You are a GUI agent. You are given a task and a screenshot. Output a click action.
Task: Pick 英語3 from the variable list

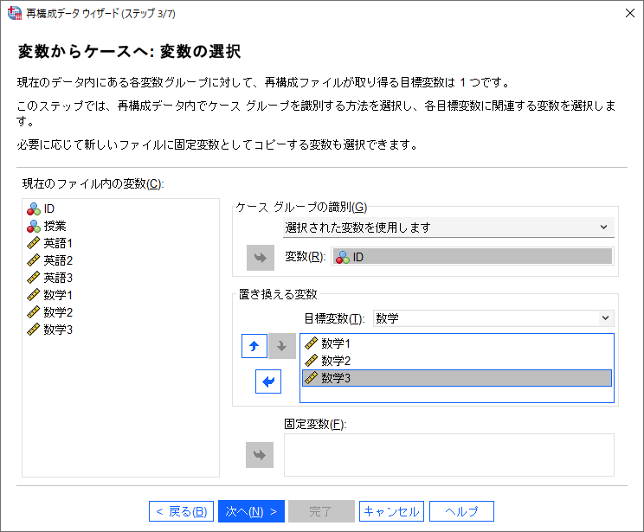click(x=58, y=278)
